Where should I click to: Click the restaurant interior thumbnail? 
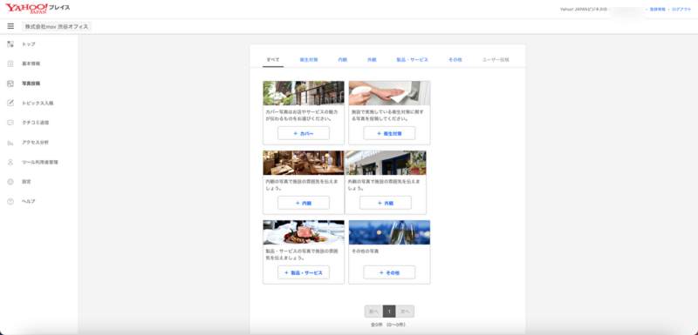click(x=304, y=163)
